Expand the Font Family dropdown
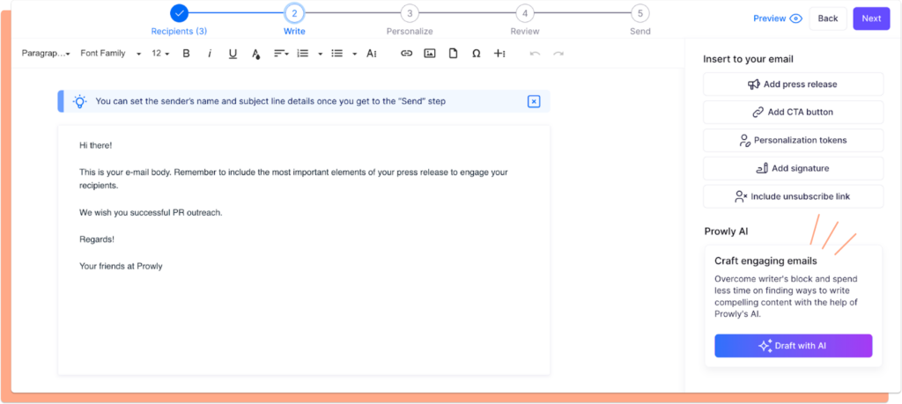The width and height of the screenshot is (902, 404). [110, 54]
